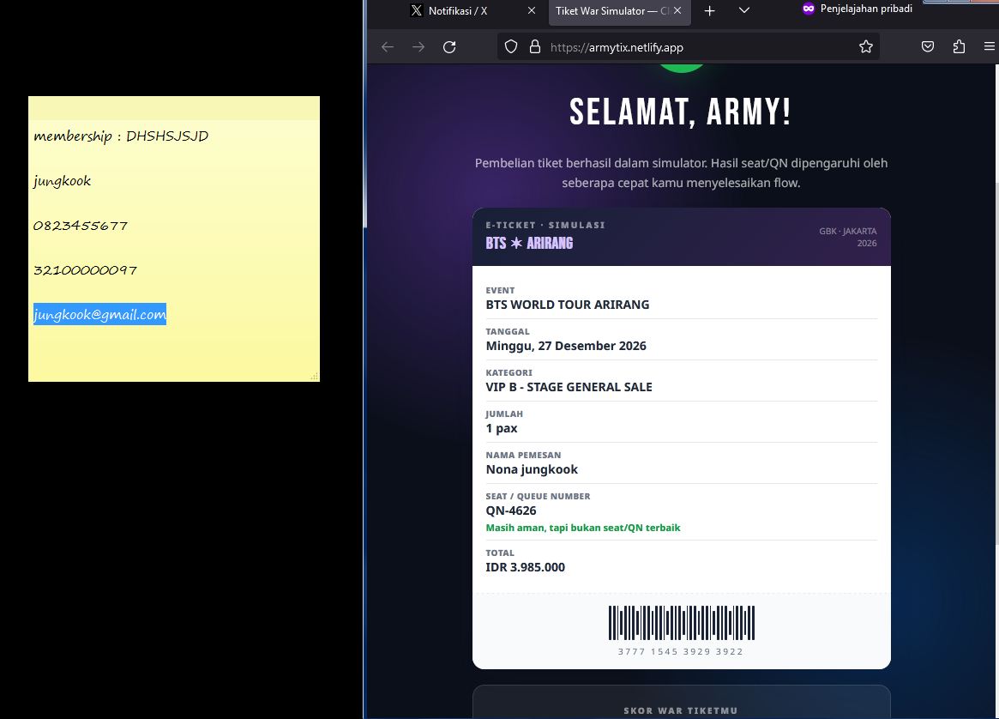Click the 1 pax quantity value
999x719 pixels.
tap(502, 428)
